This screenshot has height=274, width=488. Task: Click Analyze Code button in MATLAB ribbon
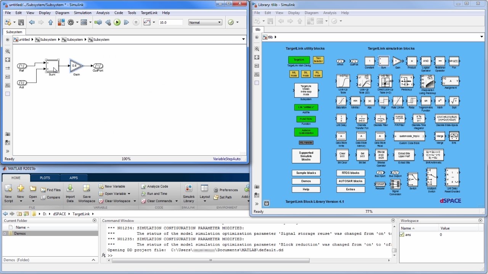point(154,186)
